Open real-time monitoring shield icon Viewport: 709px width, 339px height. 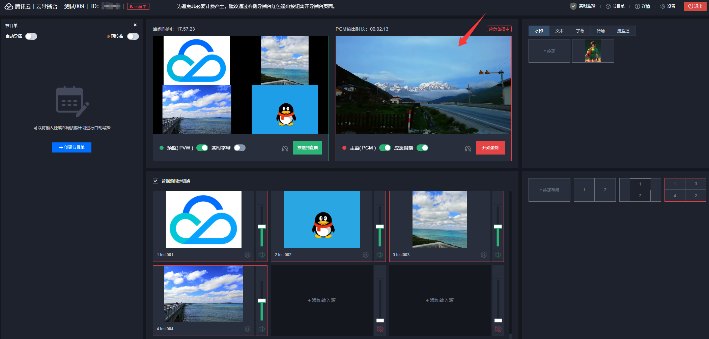pos(573,6)
